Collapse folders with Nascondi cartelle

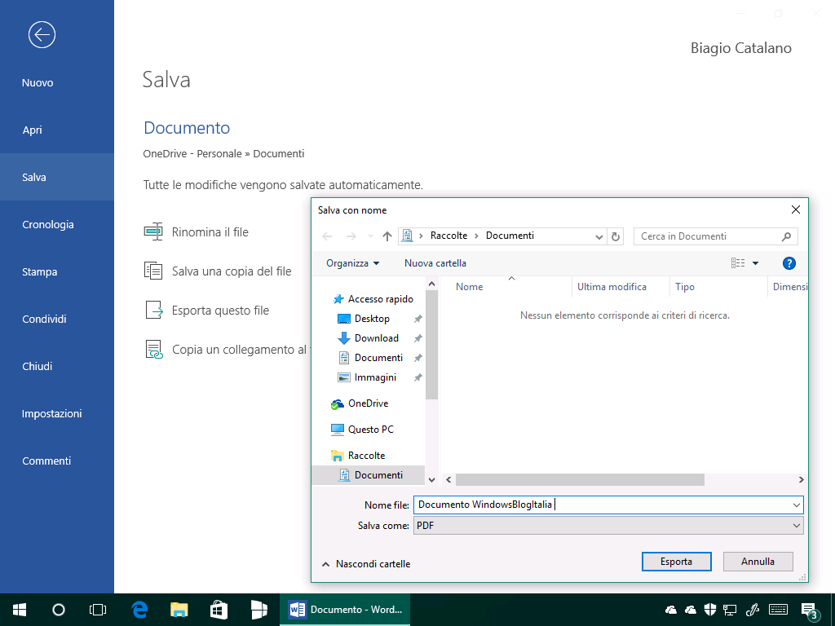tap(366, 564)
